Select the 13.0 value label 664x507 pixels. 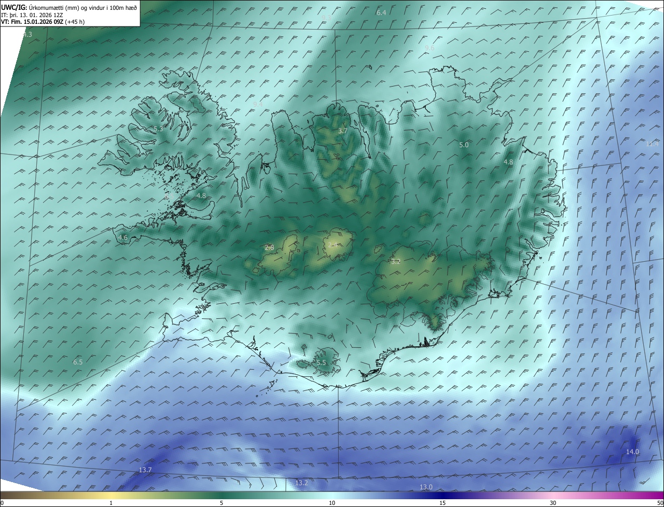click(x=426, y=487)
